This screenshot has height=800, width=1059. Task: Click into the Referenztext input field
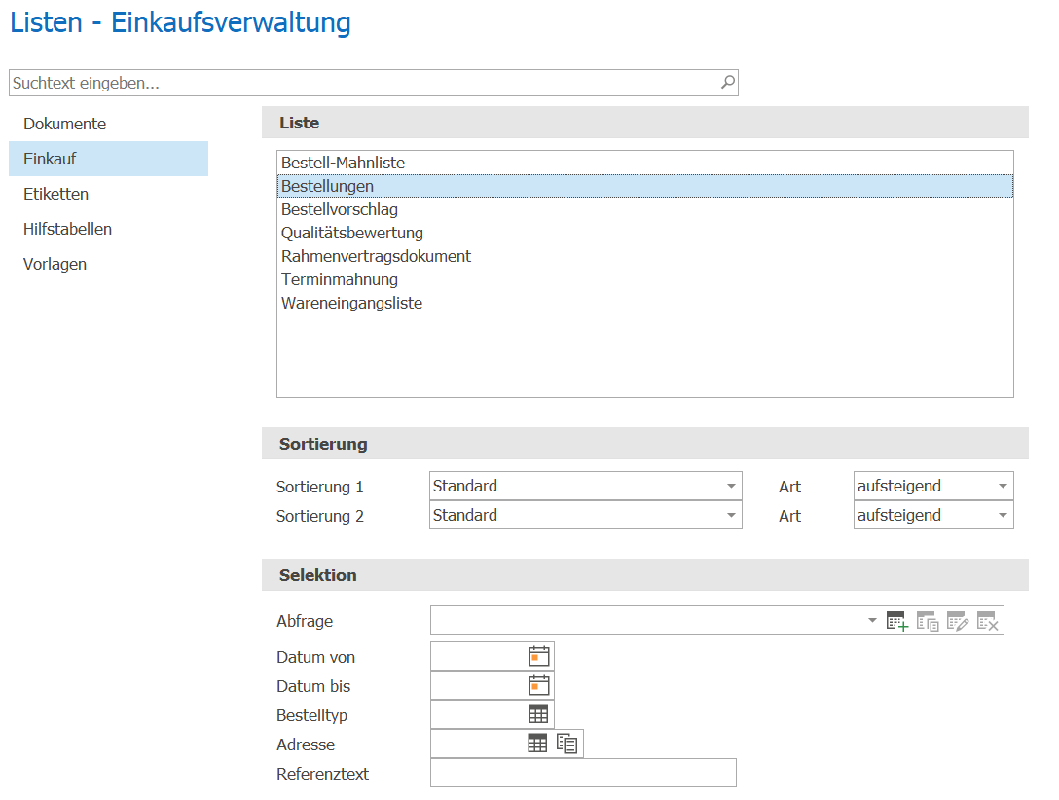click(x=584, y=773)
